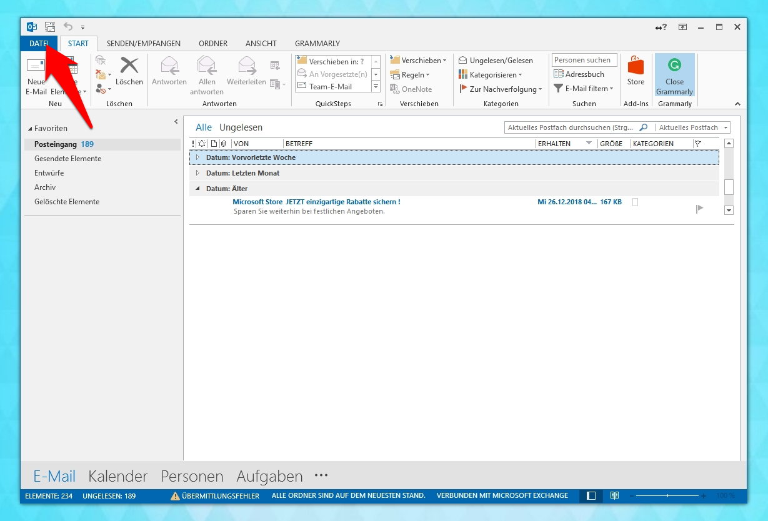Expand the 'Datum: Vorvorletzte Woche' group
Image resolution: width=768 pixels, height=521 pixels.
coord(197,157)
